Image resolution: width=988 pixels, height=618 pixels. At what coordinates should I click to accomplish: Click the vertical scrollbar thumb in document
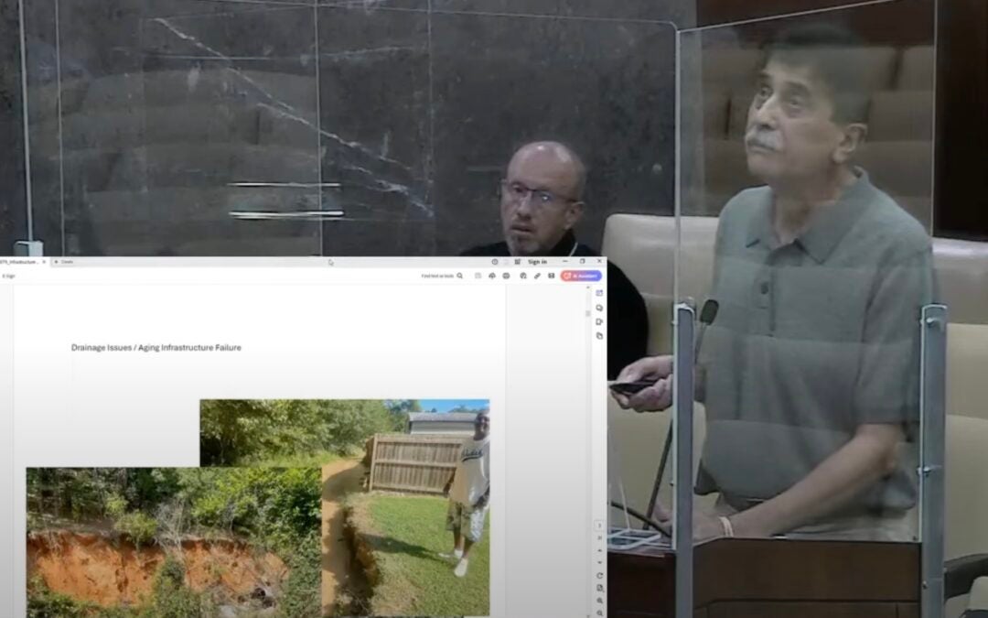click(588, 313)
